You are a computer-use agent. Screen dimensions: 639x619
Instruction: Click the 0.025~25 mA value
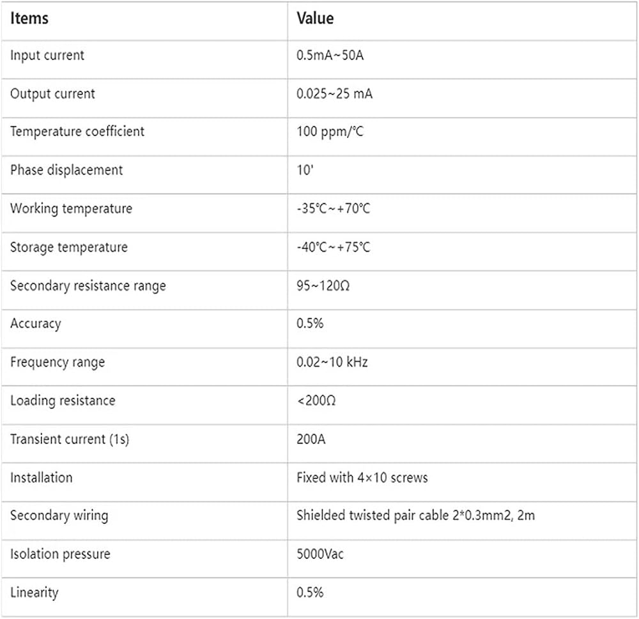pos(335,94)
